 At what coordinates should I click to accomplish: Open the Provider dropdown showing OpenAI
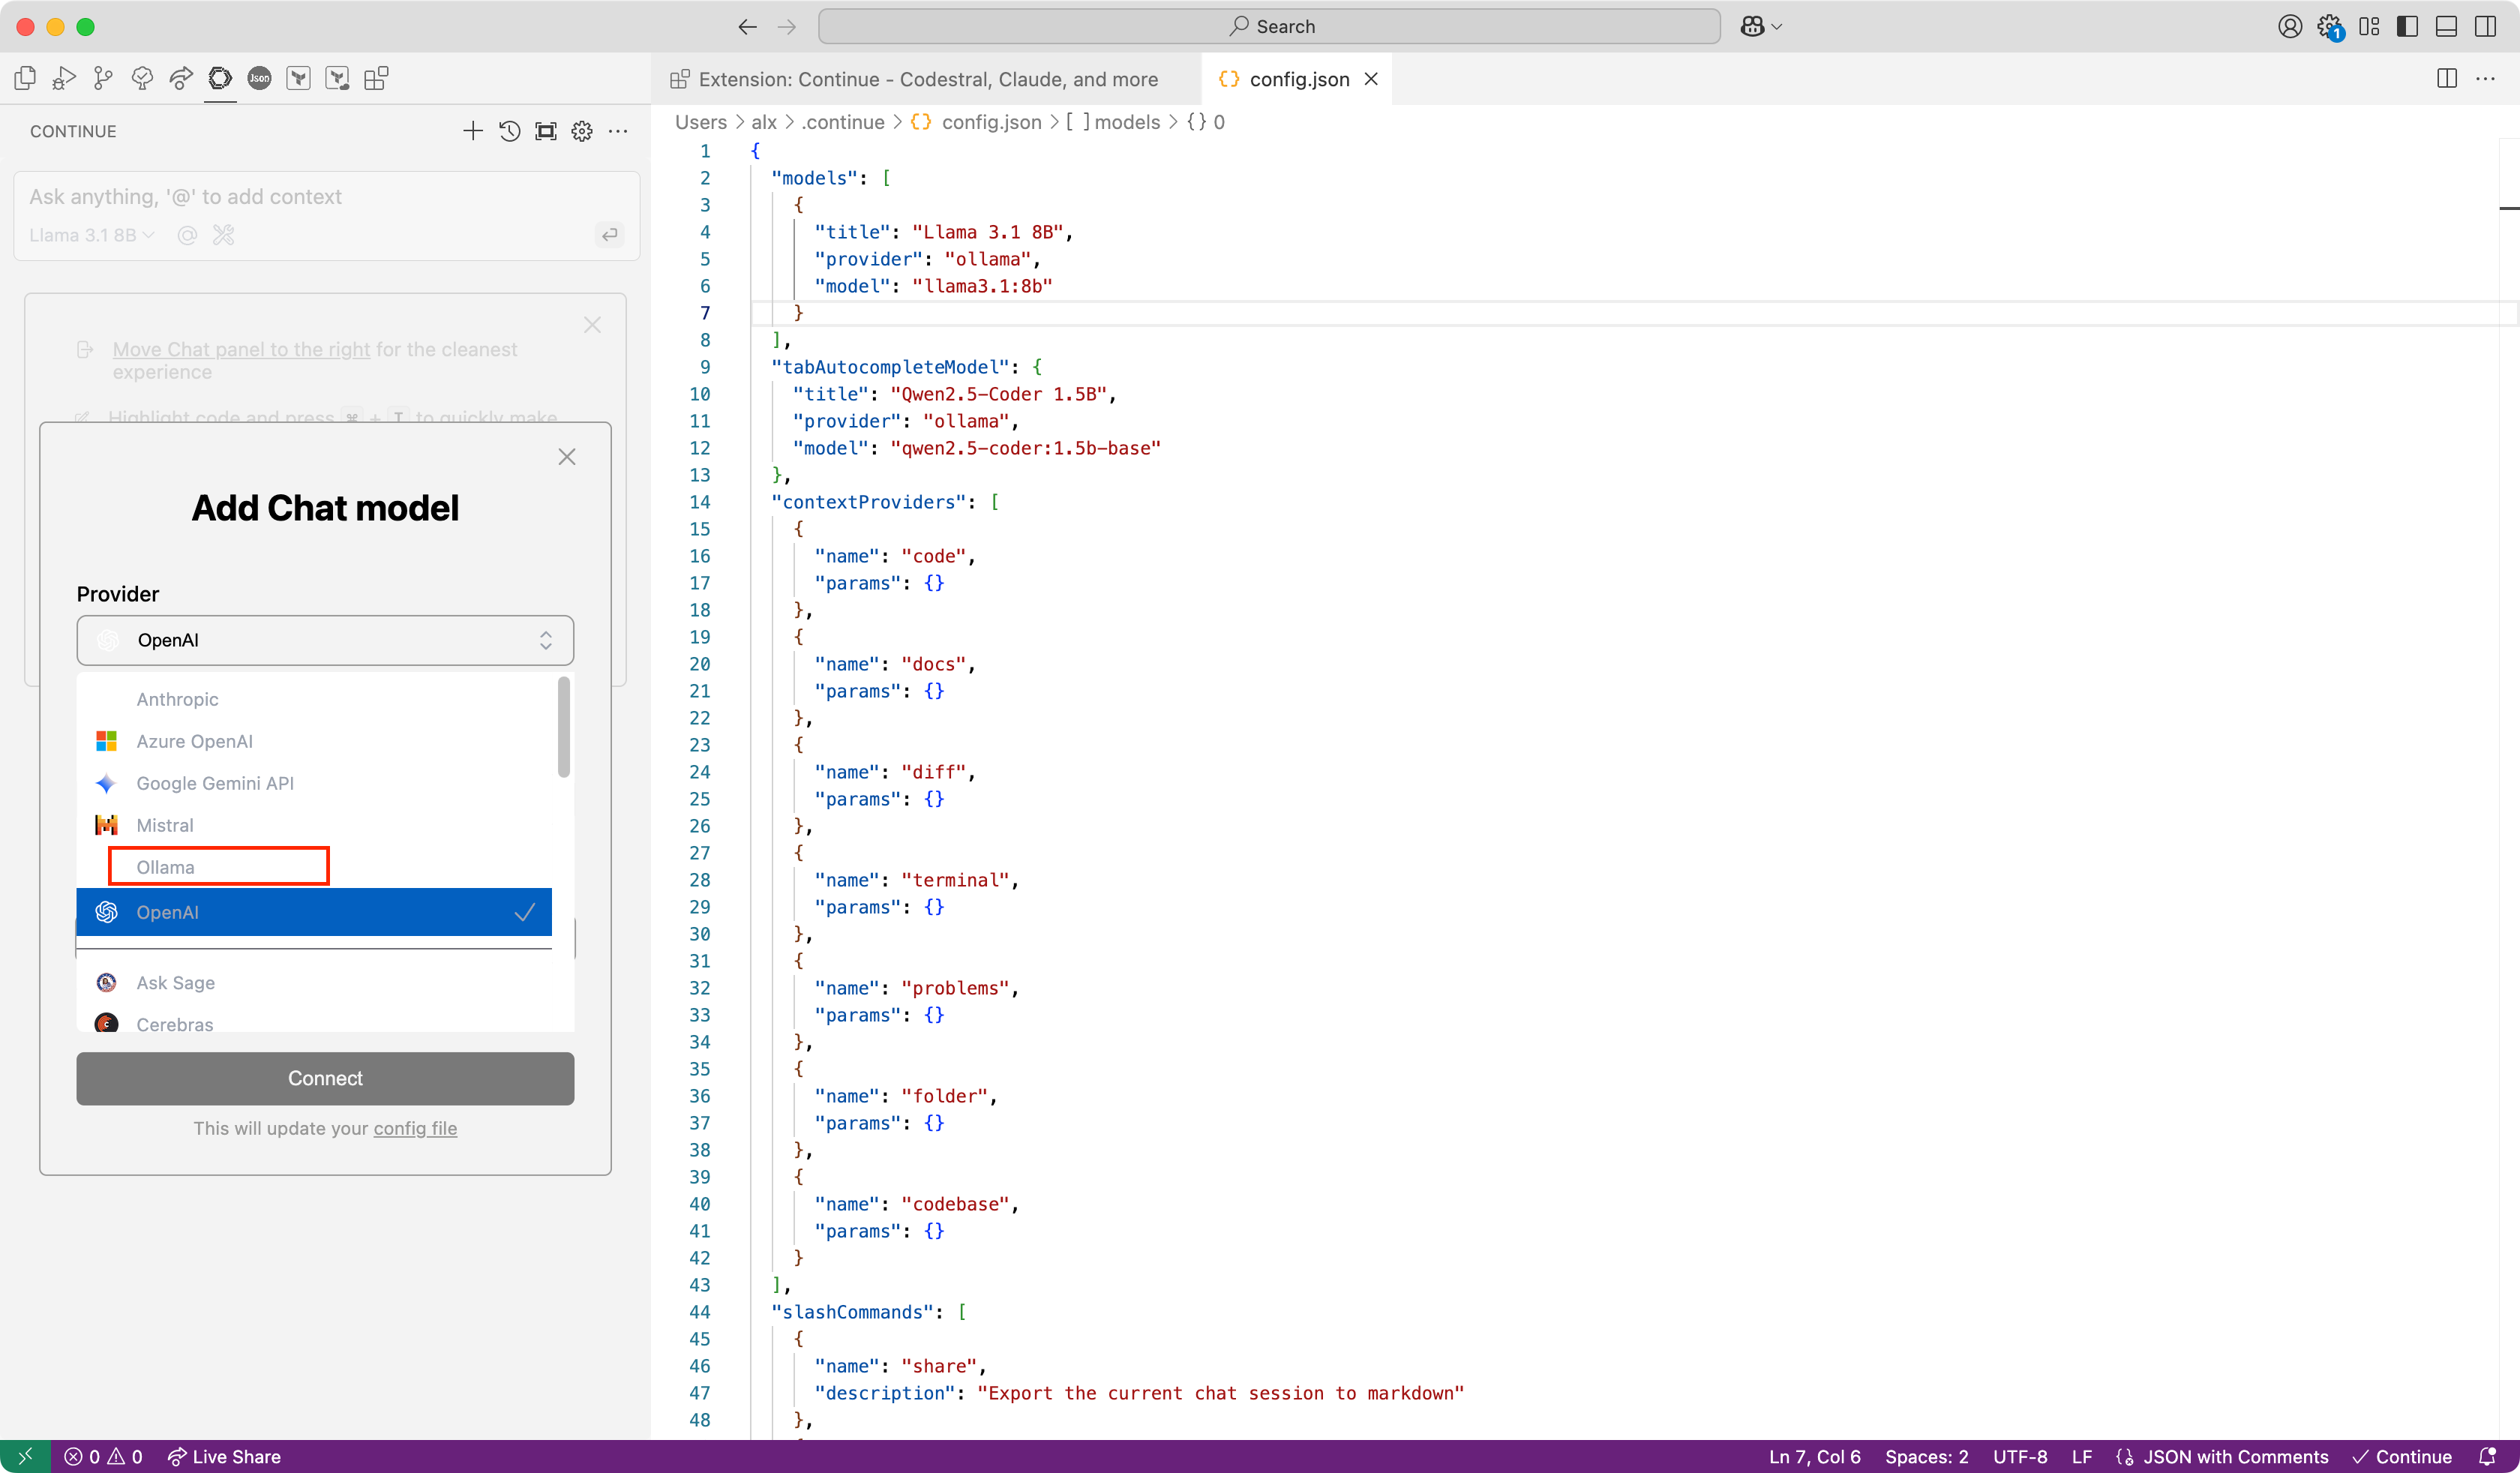click(325, 640)
